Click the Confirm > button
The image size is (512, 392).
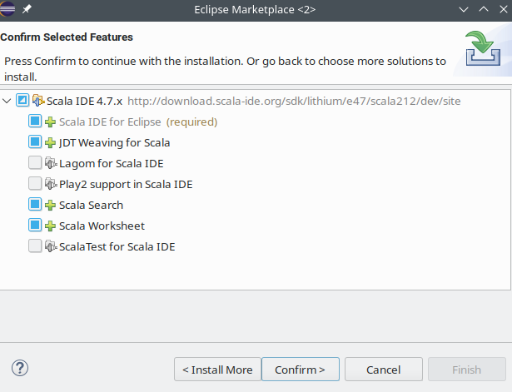coord(301,370)
